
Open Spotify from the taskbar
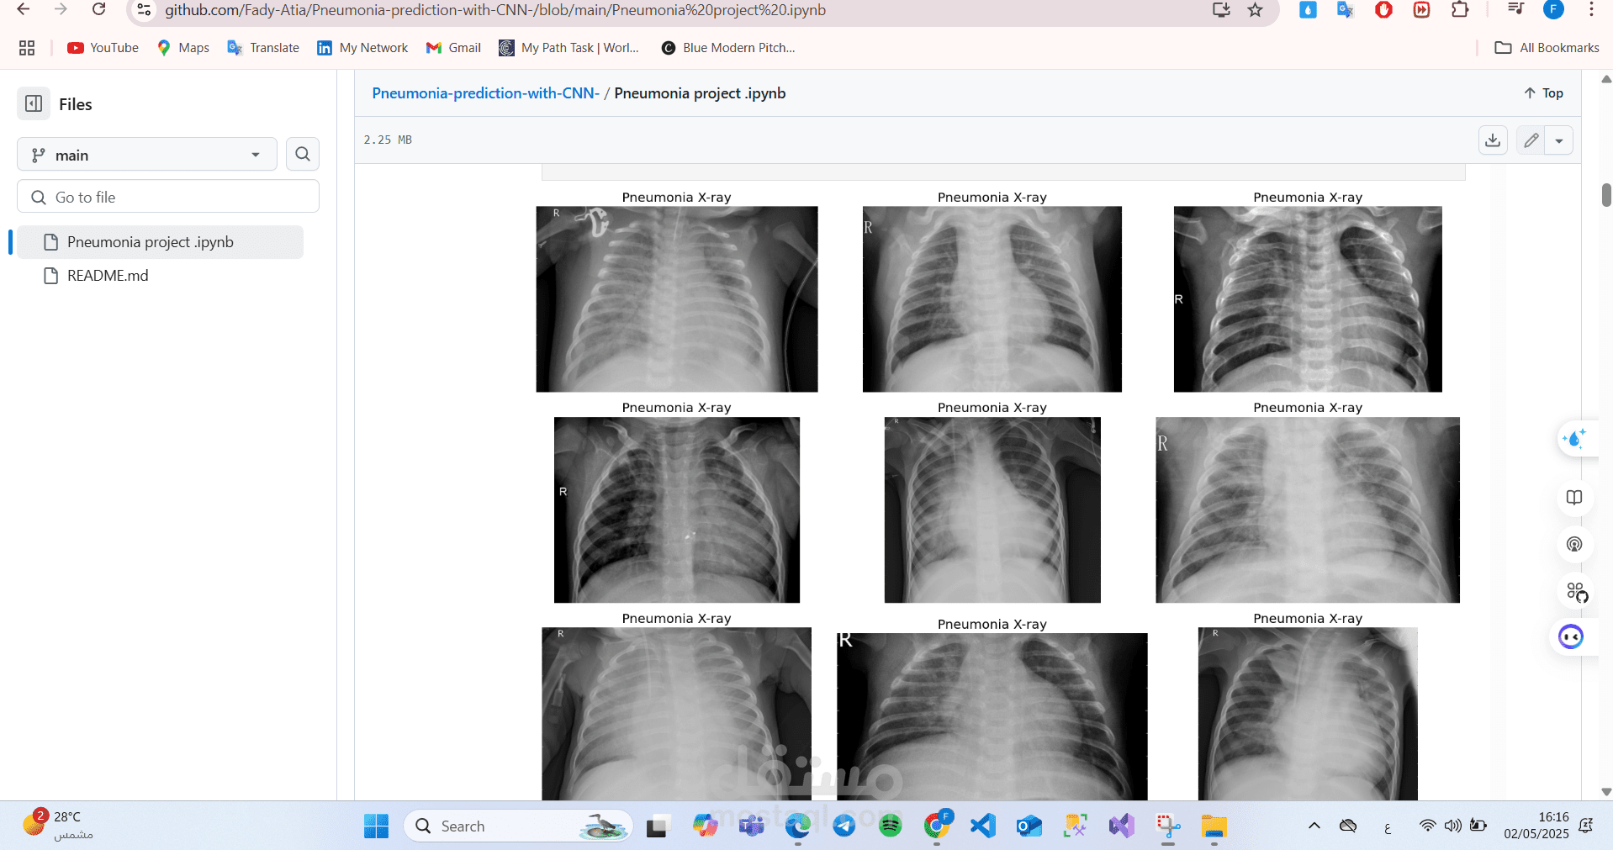pos(890,826)
